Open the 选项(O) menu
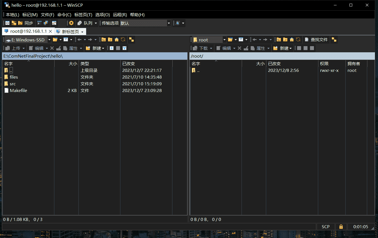378x238 pixels. pos(103,15)
